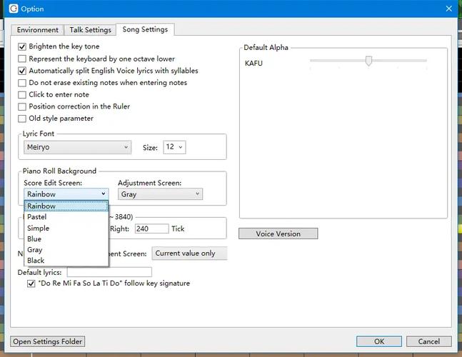
Task: Click Open Settings Folder button
Action: click(x=47, y=341)
